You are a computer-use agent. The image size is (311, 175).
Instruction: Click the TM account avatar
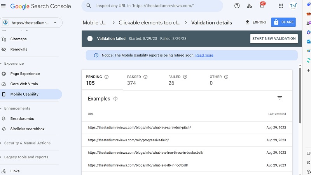pyautogui.click(x=293, y=6)
